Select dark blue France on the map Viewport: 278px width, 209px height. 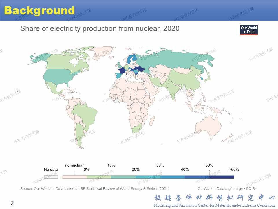(122, 71)
